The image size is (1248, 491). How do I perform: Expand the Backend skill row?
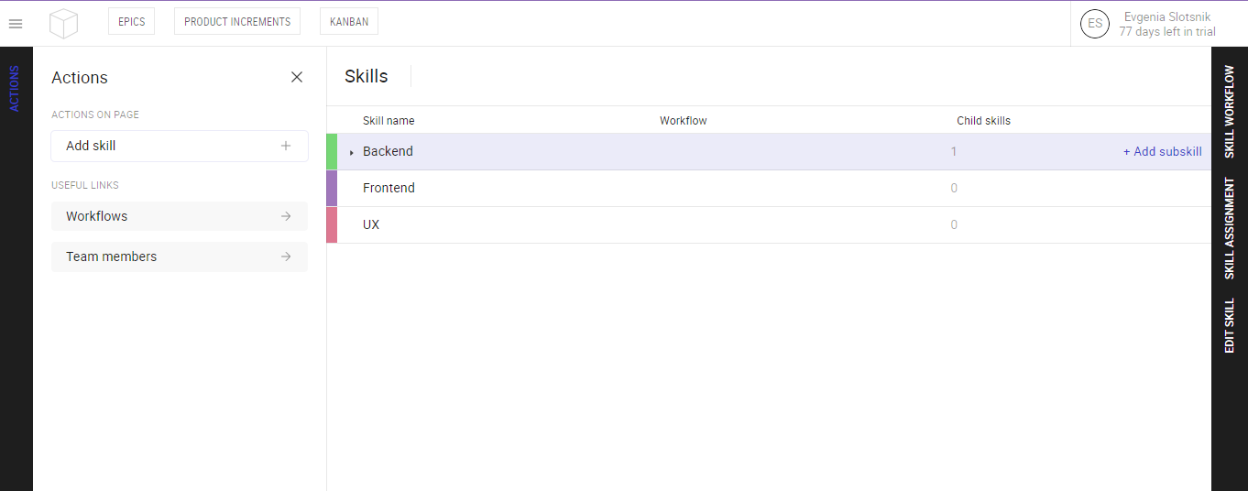point(352,152)
